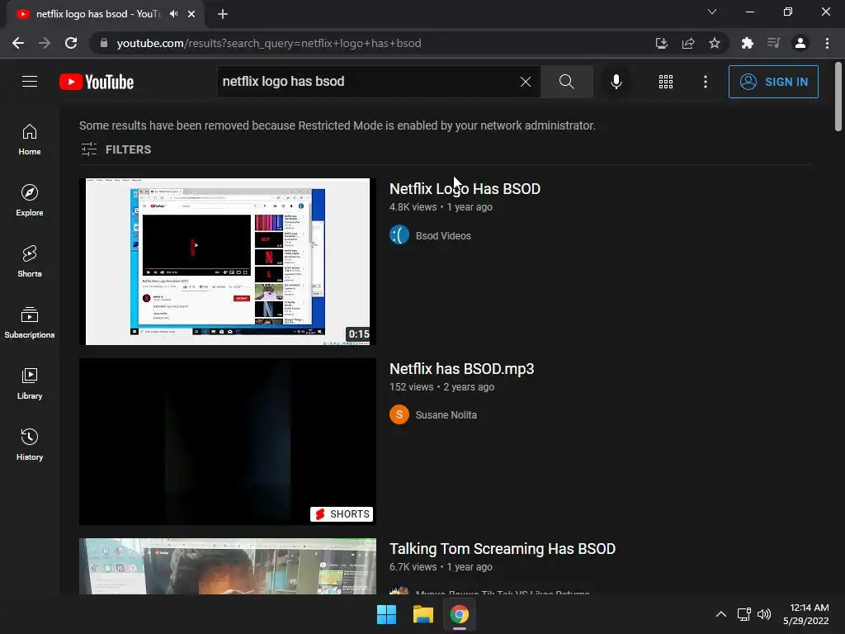Click the Restricted Mode notice text

click(338, 125)
